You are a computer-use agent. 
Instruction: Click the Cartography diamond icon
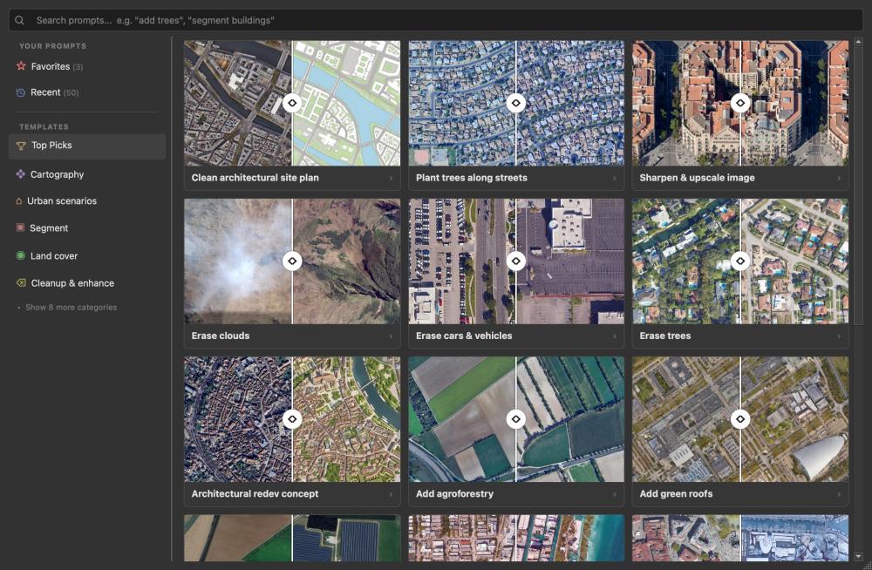tap(21, 174)
